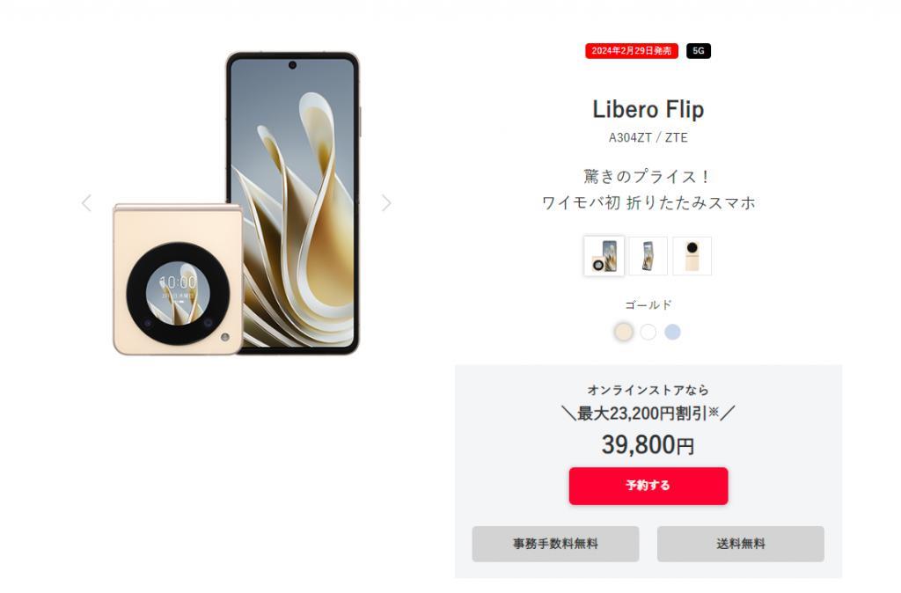Click the A304ZT / ZTE model label
The height and width of the screenshot is (593, 901).
648,138
